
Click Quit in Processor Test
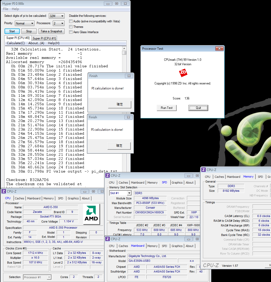[199, 108]
